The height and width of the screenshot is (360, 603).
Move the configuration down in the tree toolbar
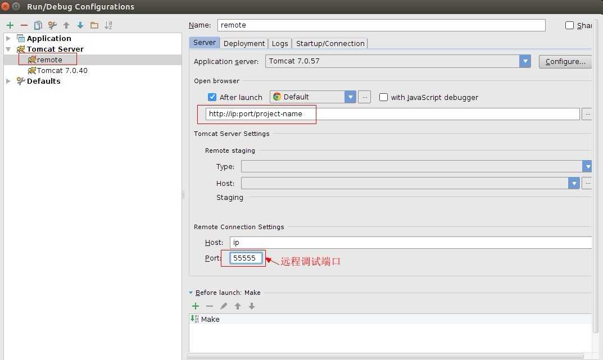coord(80,25)
